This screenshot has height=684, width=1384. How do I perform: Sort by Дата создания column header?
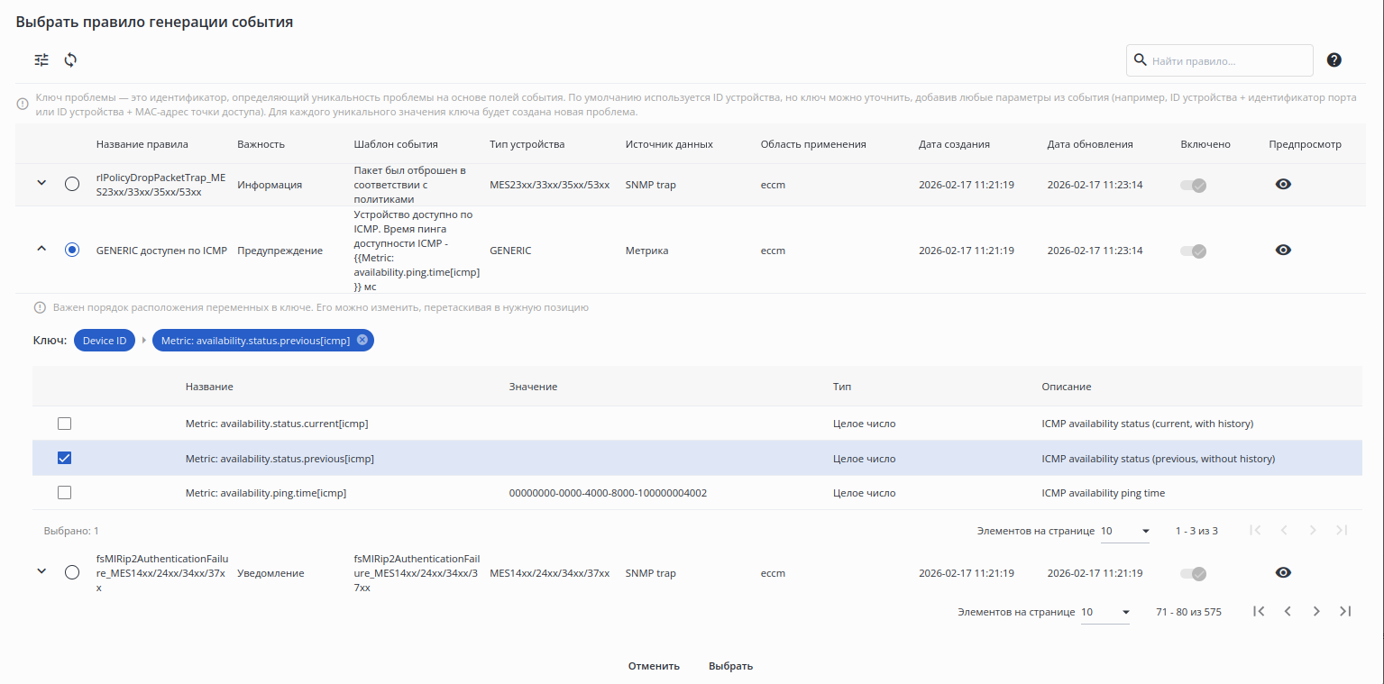(954, 144)
